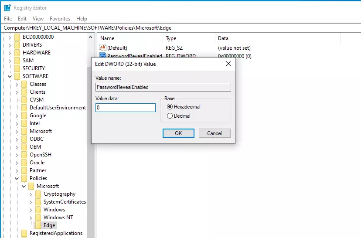Select the RegisteredApplications tree item

click(x=56, y=233)
